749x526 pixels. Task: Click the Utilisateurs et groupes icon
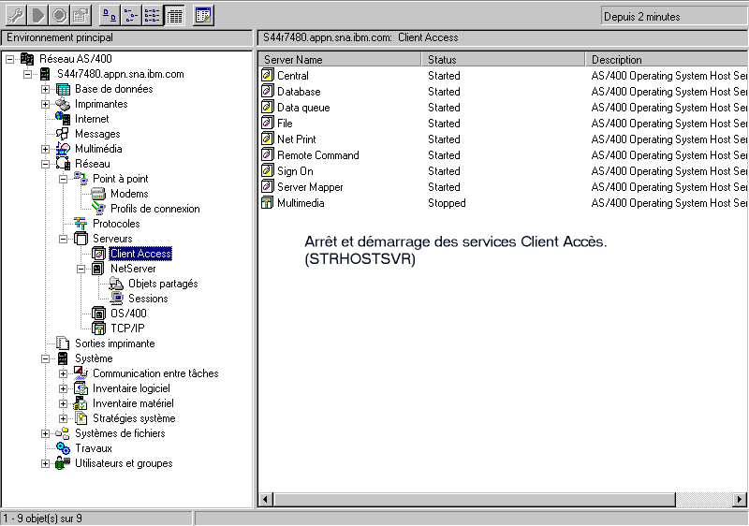[x=63, y=463]
